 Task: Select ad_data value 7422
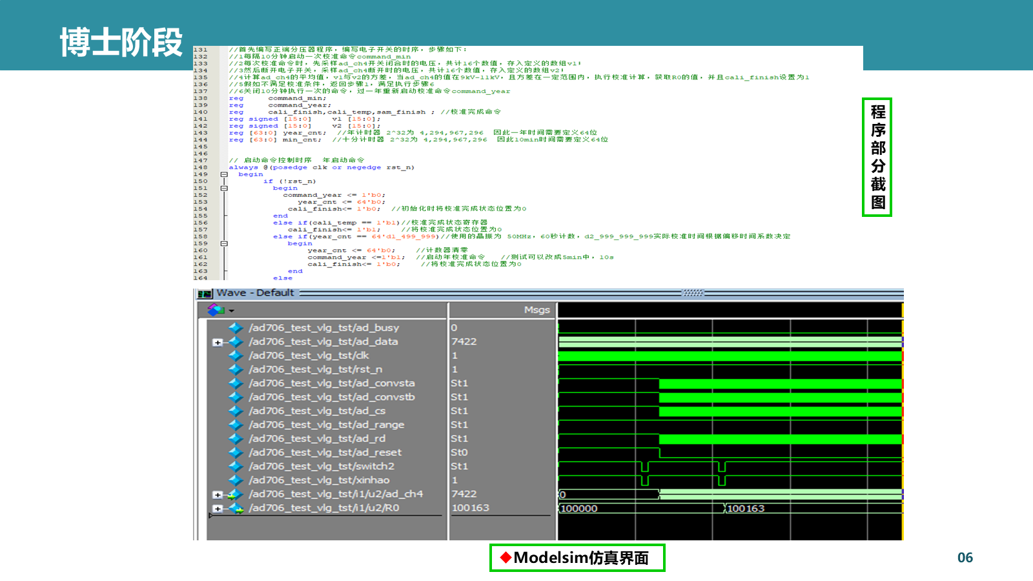464,341
